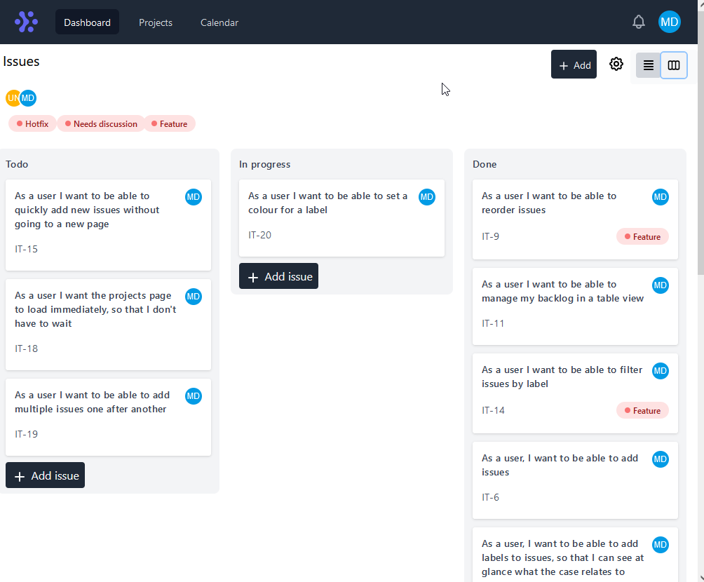The width and height of the screenshot is (704, 582).
Task: Open the MD user avatar menu in navbar
Action: (669, 22)
